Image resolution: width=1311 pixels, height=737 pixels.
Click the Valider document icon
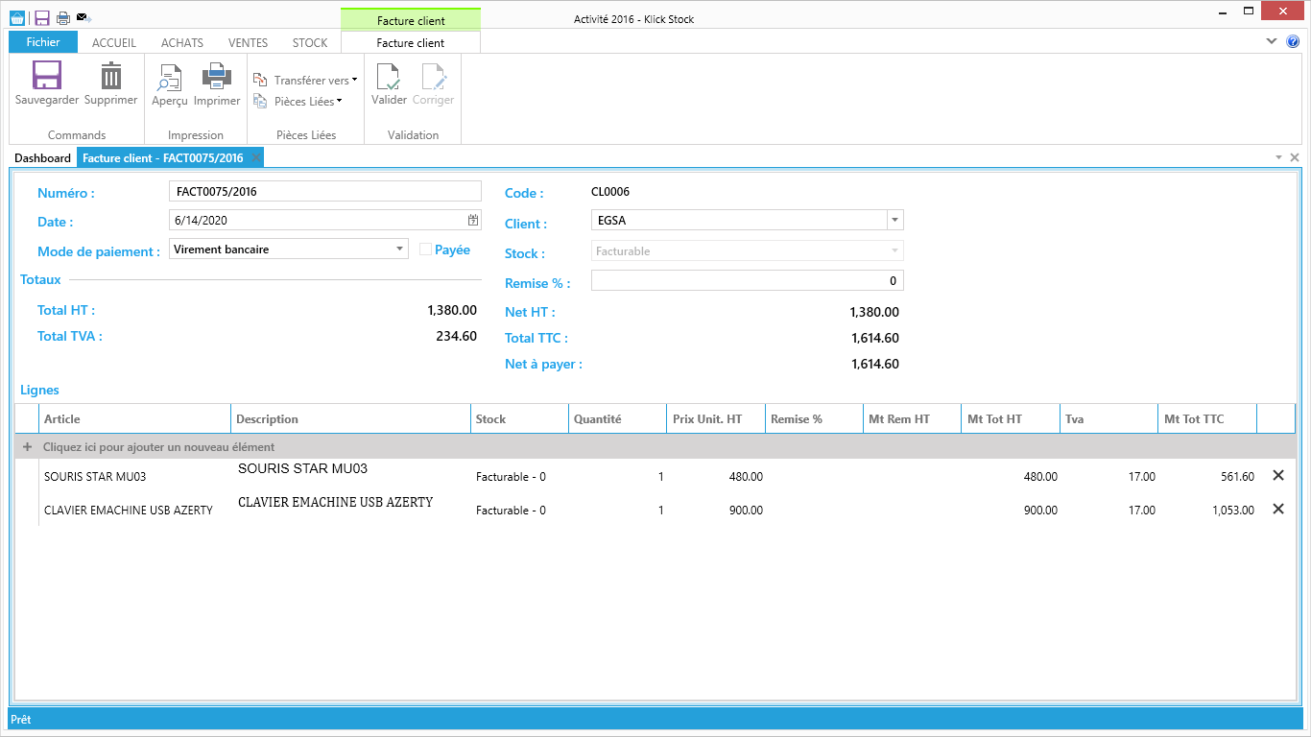[389, 77]
